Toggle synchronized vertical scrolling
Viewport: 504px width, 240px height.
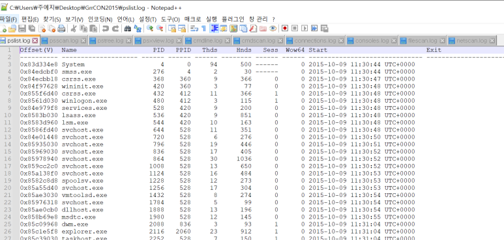(172, 29)
